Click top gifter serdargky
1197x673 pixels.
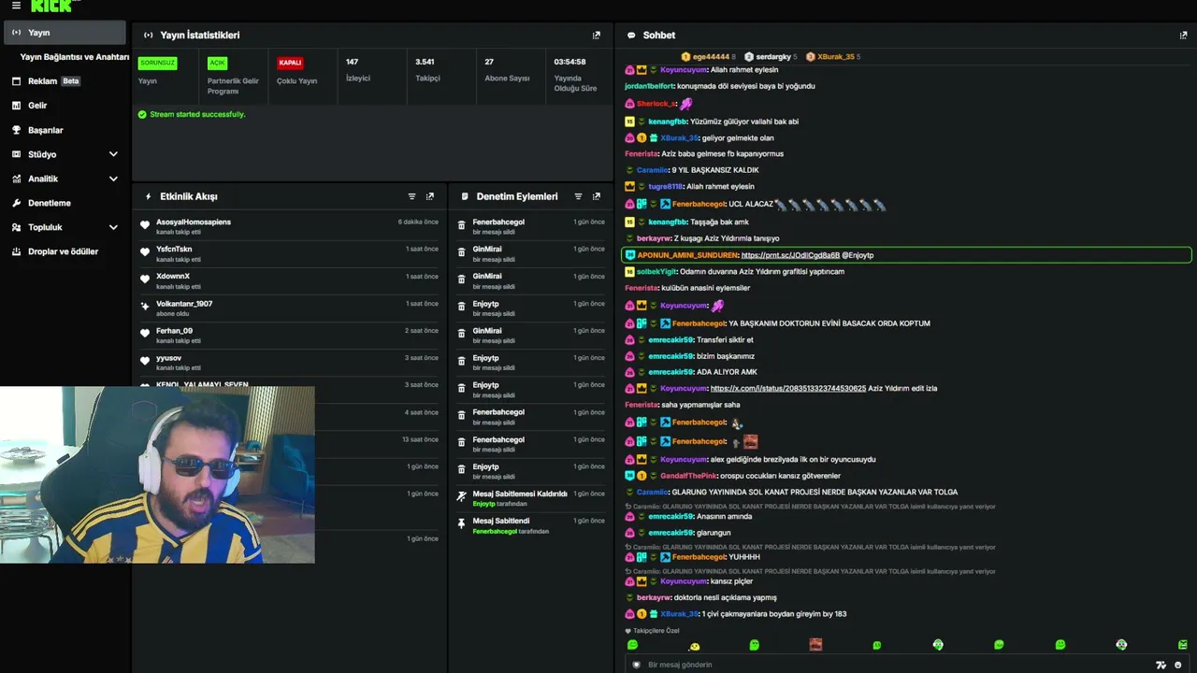tap(771, 57)
